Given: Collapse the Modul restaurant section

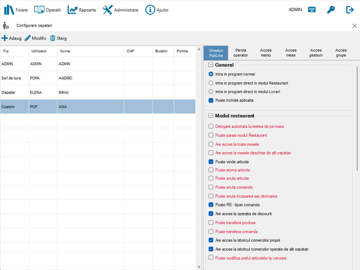Looking at the screenshot, I should tap(211, 116).
